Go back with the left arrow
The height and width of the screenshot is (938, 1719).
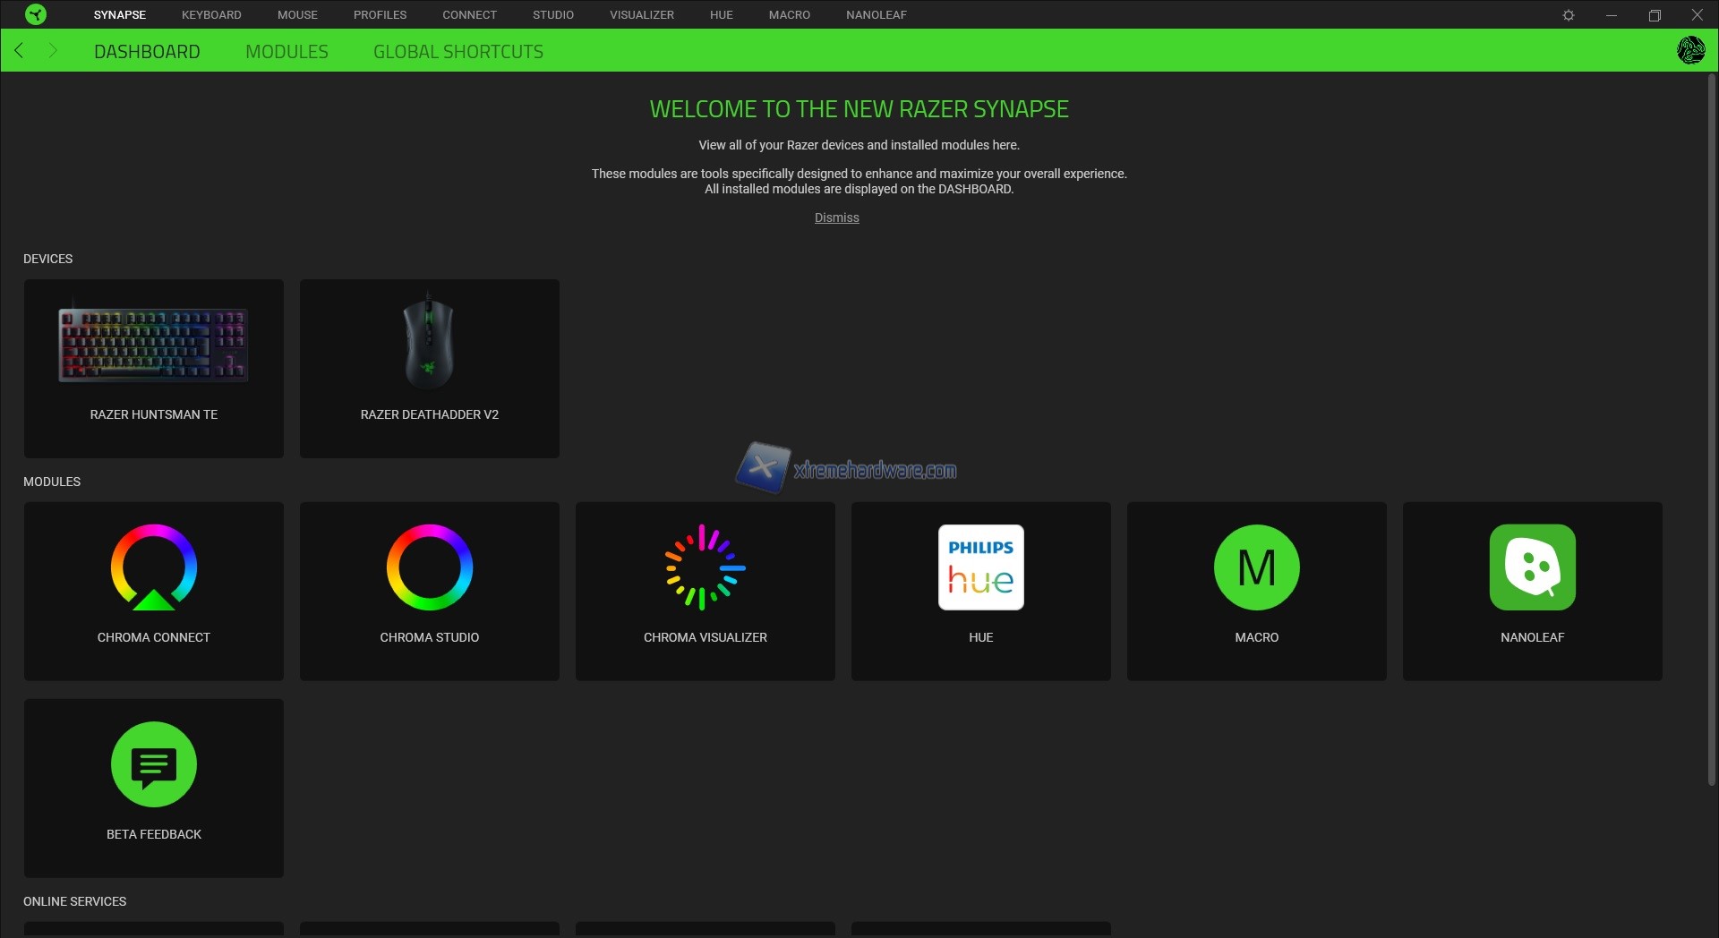tap(20, 51)
